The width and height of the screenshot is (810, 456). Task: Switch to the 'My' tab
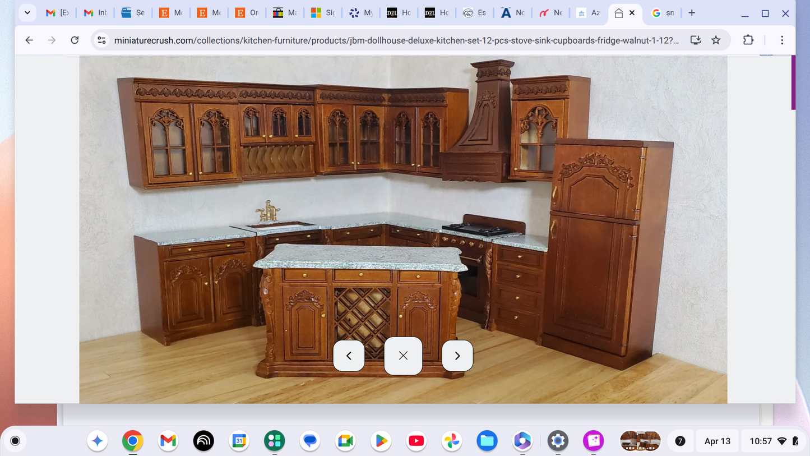(361, 12)
